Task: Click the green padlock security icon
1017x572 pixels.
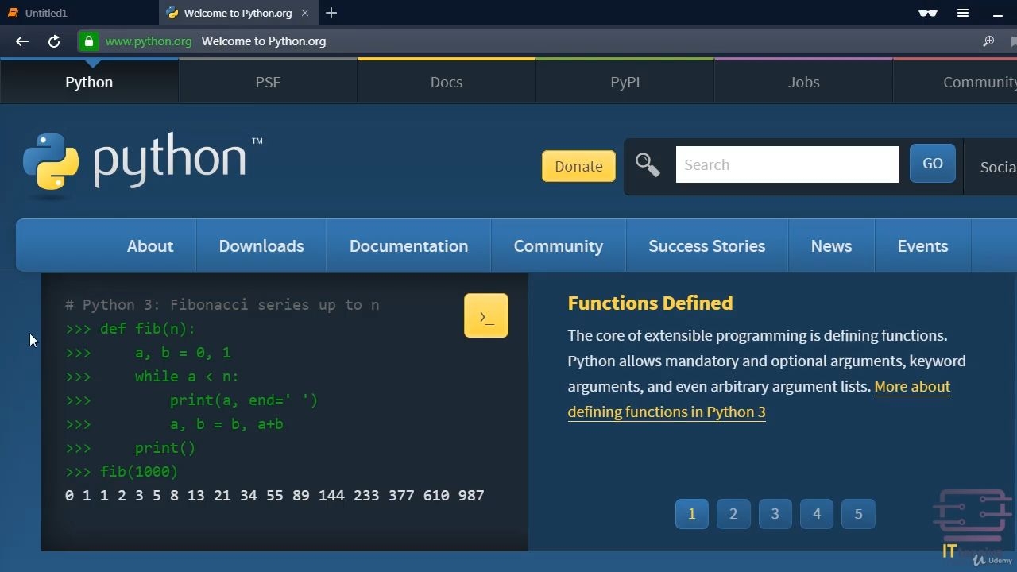Action: [88, 41]
